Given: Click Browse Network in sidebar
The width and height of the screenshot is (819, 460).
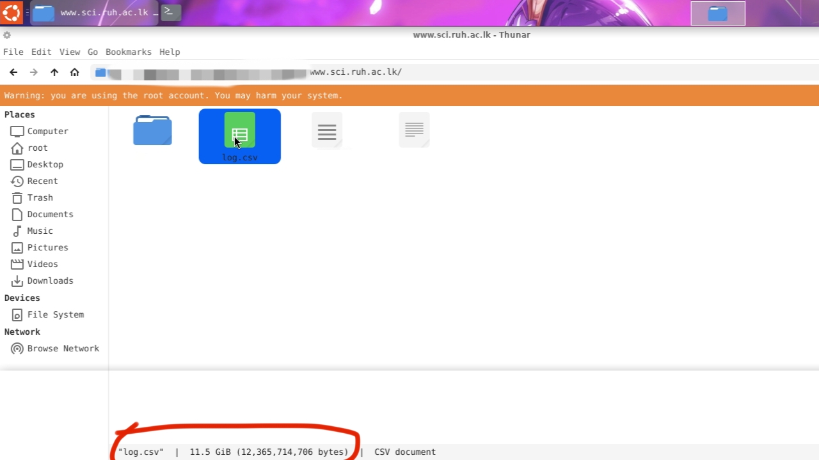Looking at the screenshot, I should [63, 348].
